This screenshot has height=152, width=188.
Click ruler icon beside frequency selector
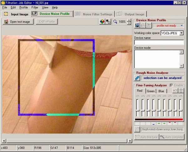click(x=137, y=129)
